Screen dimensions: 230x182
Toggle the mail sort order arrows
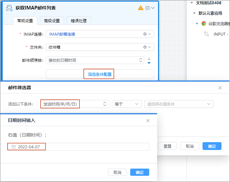click(x=149, y=61)
